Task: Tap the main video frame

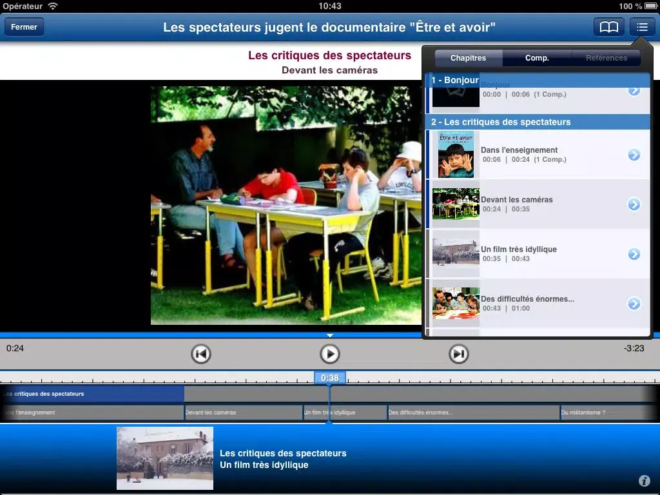Action: click(x=286, y=206)
